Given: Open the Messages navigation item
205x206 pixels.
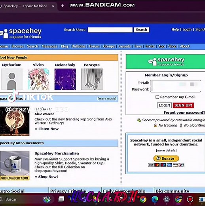Looking at the screenshot, I should (x=49, y=46).
